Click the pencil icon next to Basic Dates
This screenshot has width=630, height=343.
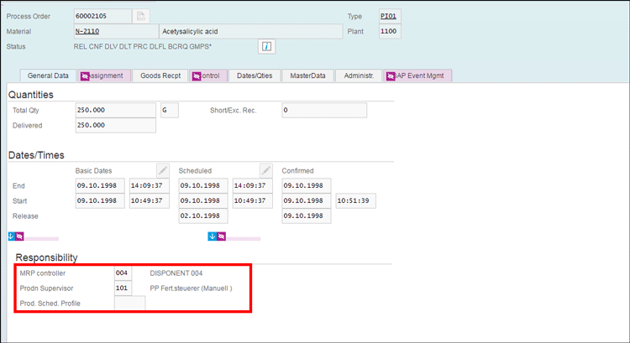[x=163, y=169]
